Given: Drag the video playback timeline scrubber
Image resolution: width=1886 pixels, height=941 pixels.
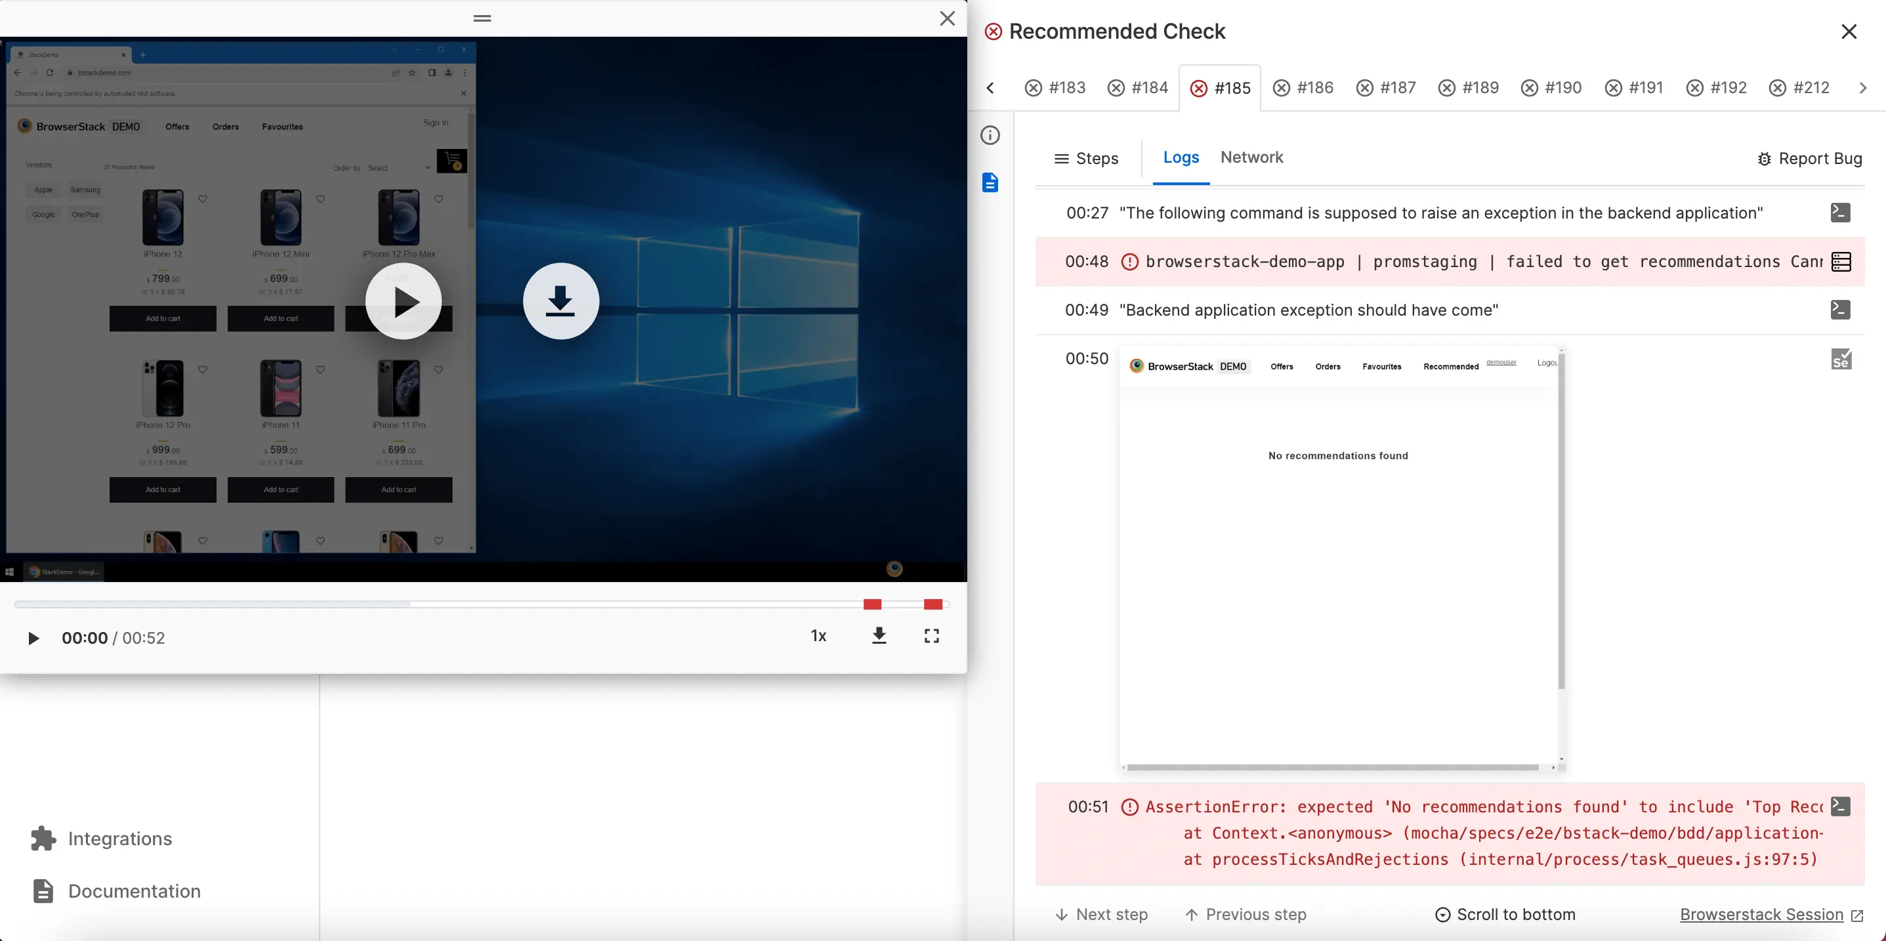Looking at the screenshot, I should click(x=17, y=604).
